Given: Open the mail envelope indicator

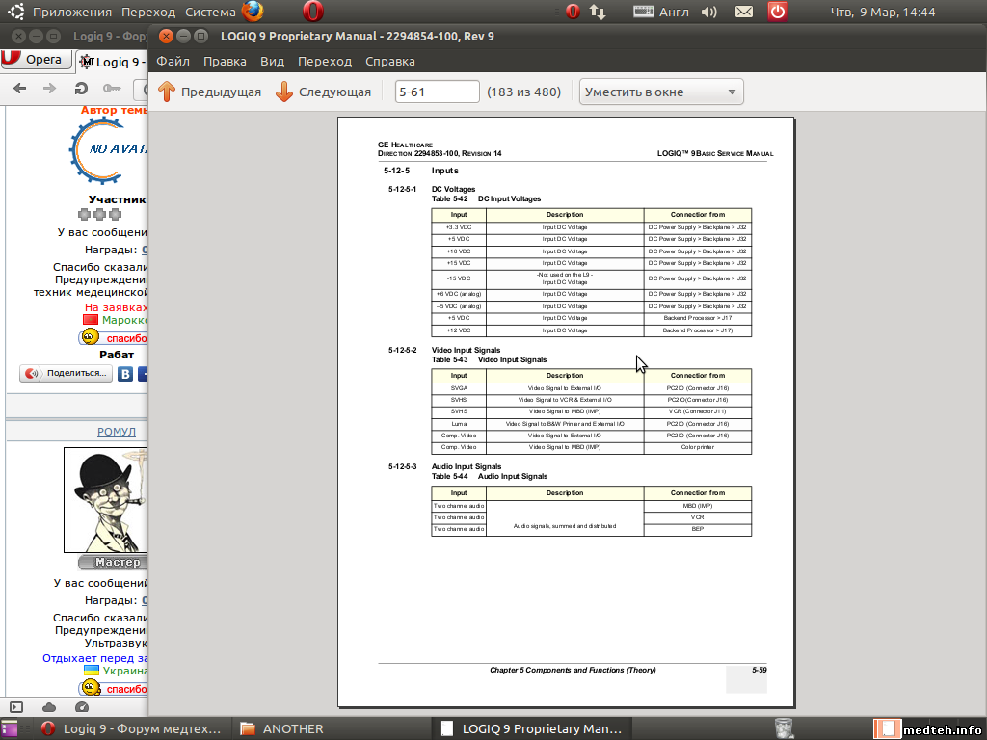Looking at the screenshot, I should click(744, 12).
